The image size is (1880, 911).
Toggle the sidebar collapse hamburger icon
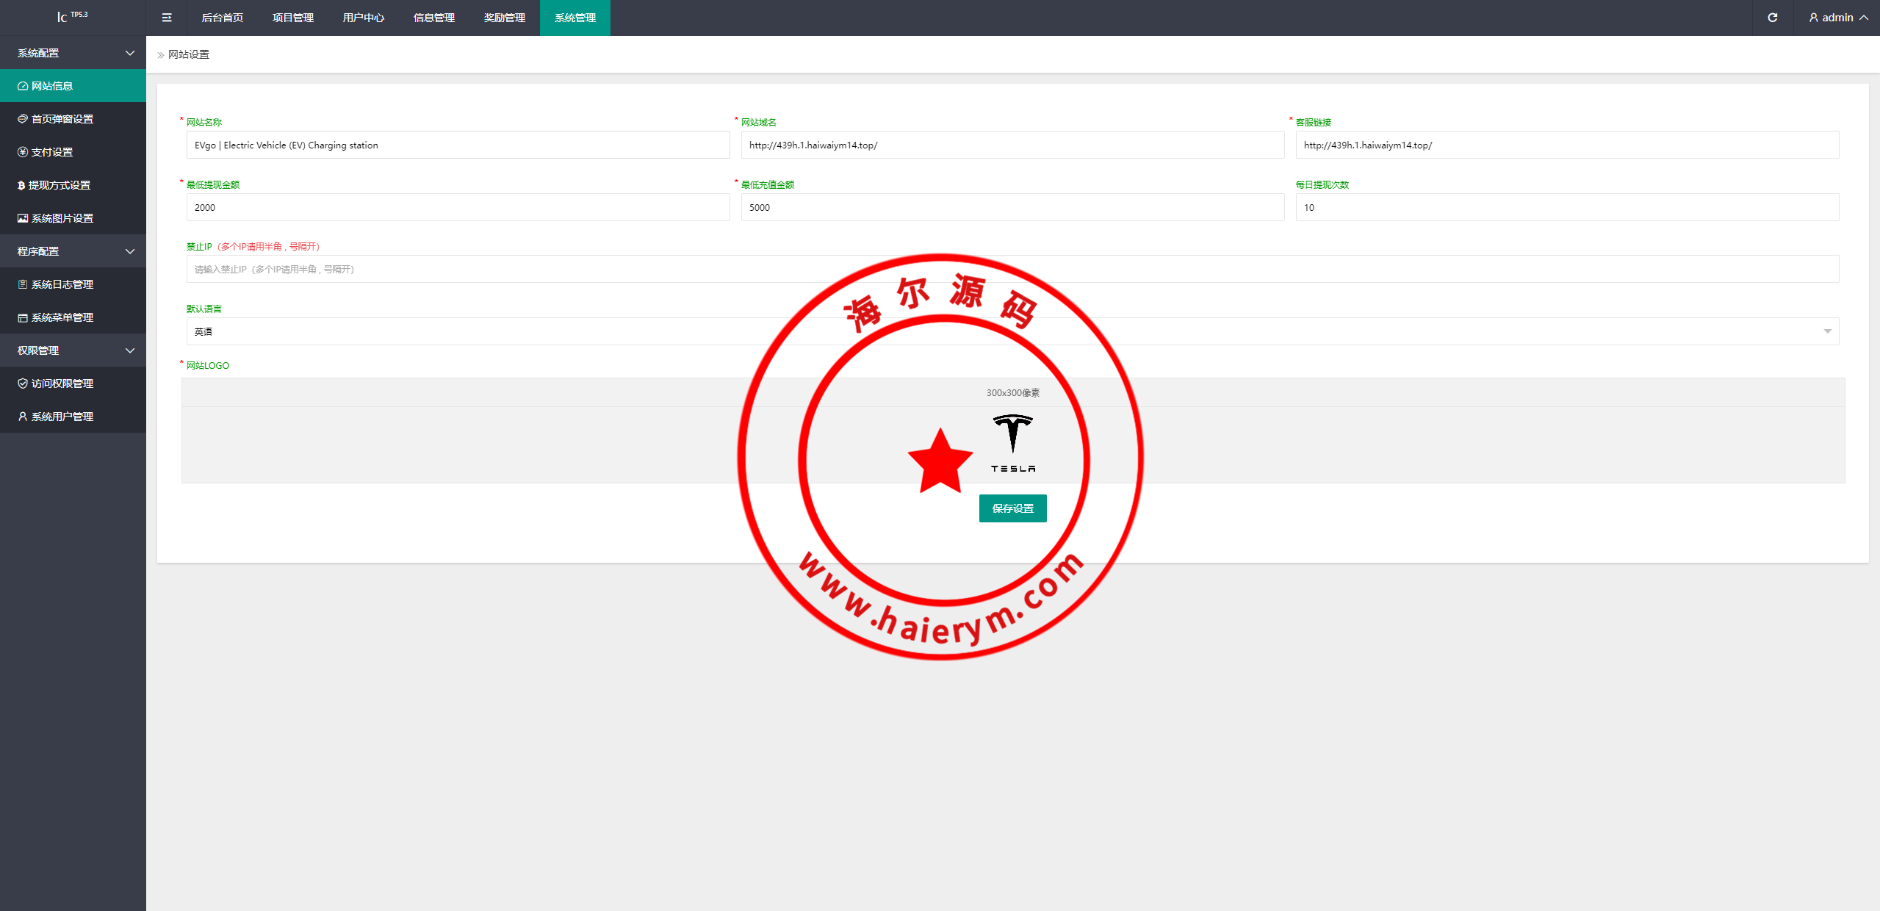tap(167, 18)
